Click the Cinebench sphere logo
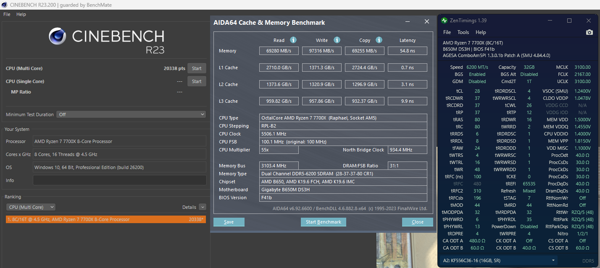The height and width of the screenshot is (268, 600). (57, 36)
